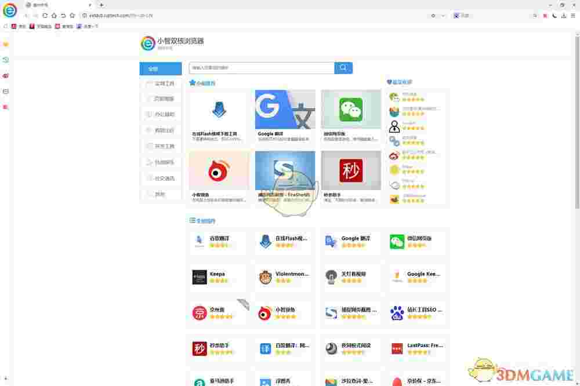The width and height of the screenshot is (580, 386).
Task: Open the address bar dropdown arrow
Action: click(443, 16)
